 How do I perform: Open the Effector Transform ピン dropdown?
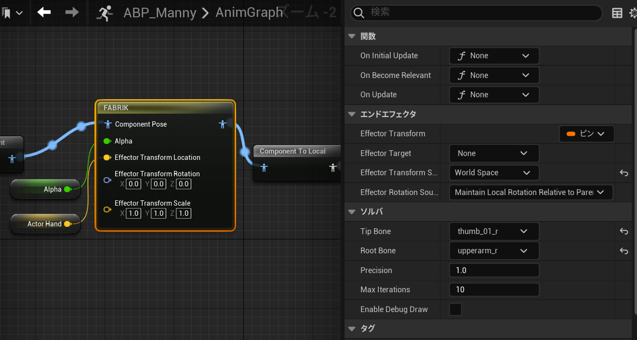pyautogui.click(x=586, y=134)
